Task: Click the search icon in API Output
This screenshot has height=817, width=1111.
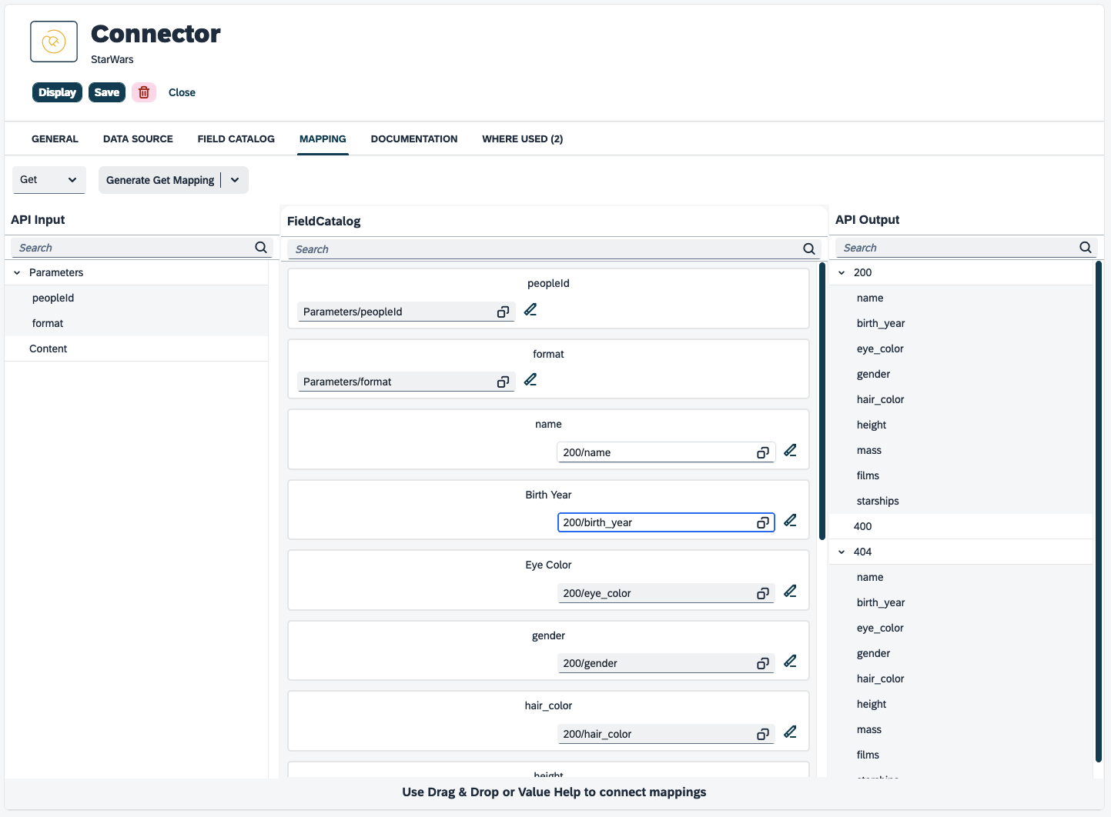Action: pyautogui.click(x=1085, y=248)
